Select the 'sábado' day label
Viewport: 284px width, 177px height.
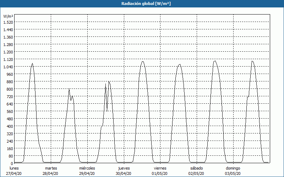(x=196, y=168)
